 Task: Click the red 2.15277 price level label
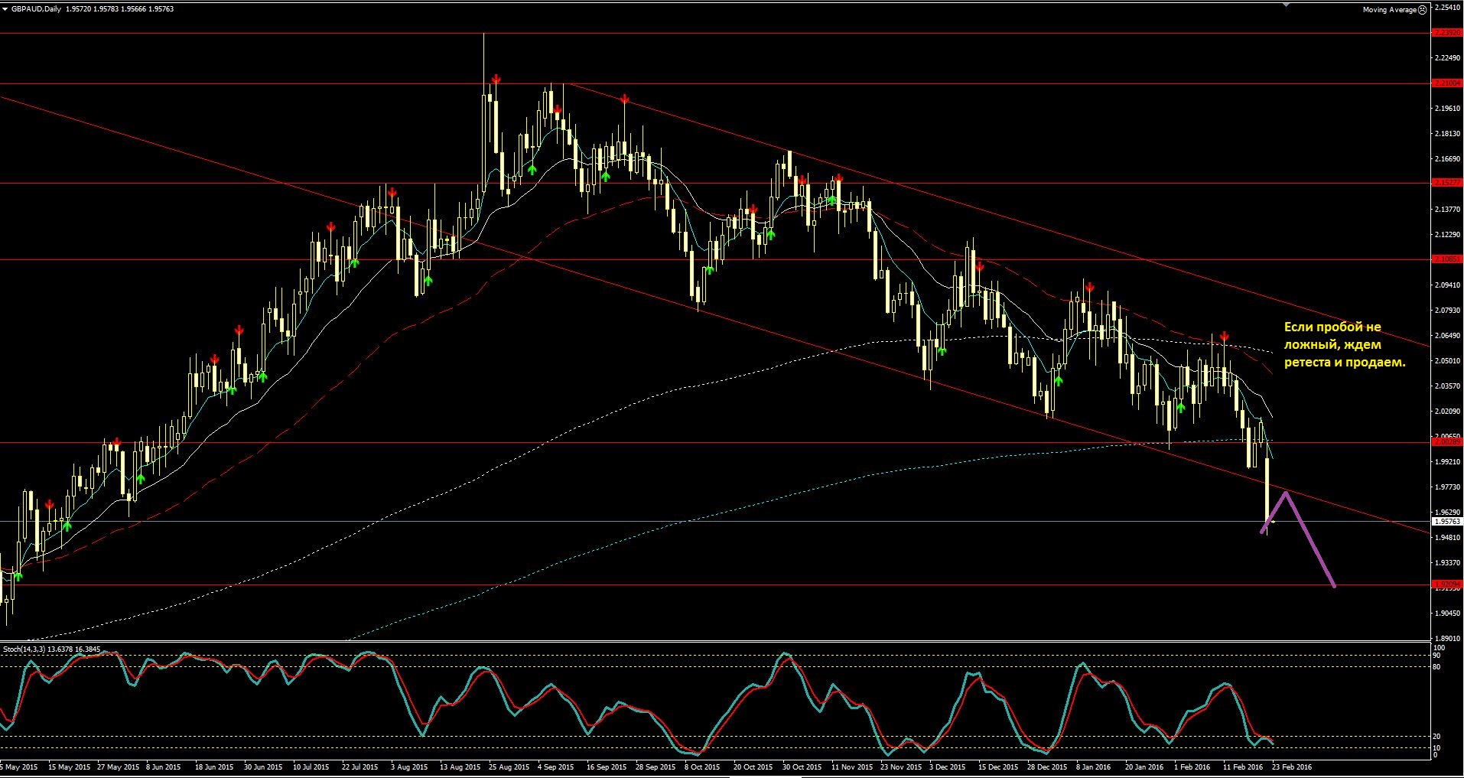click(1447, 183)
